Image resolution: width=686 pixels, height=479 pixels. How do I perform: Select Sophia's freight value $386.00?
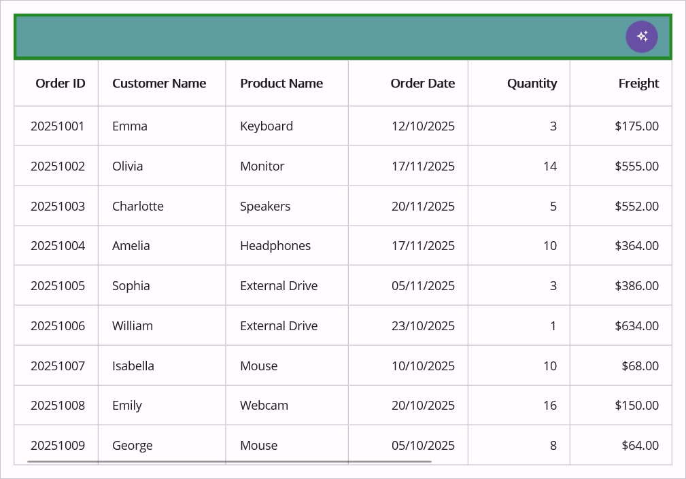[636, 286]
